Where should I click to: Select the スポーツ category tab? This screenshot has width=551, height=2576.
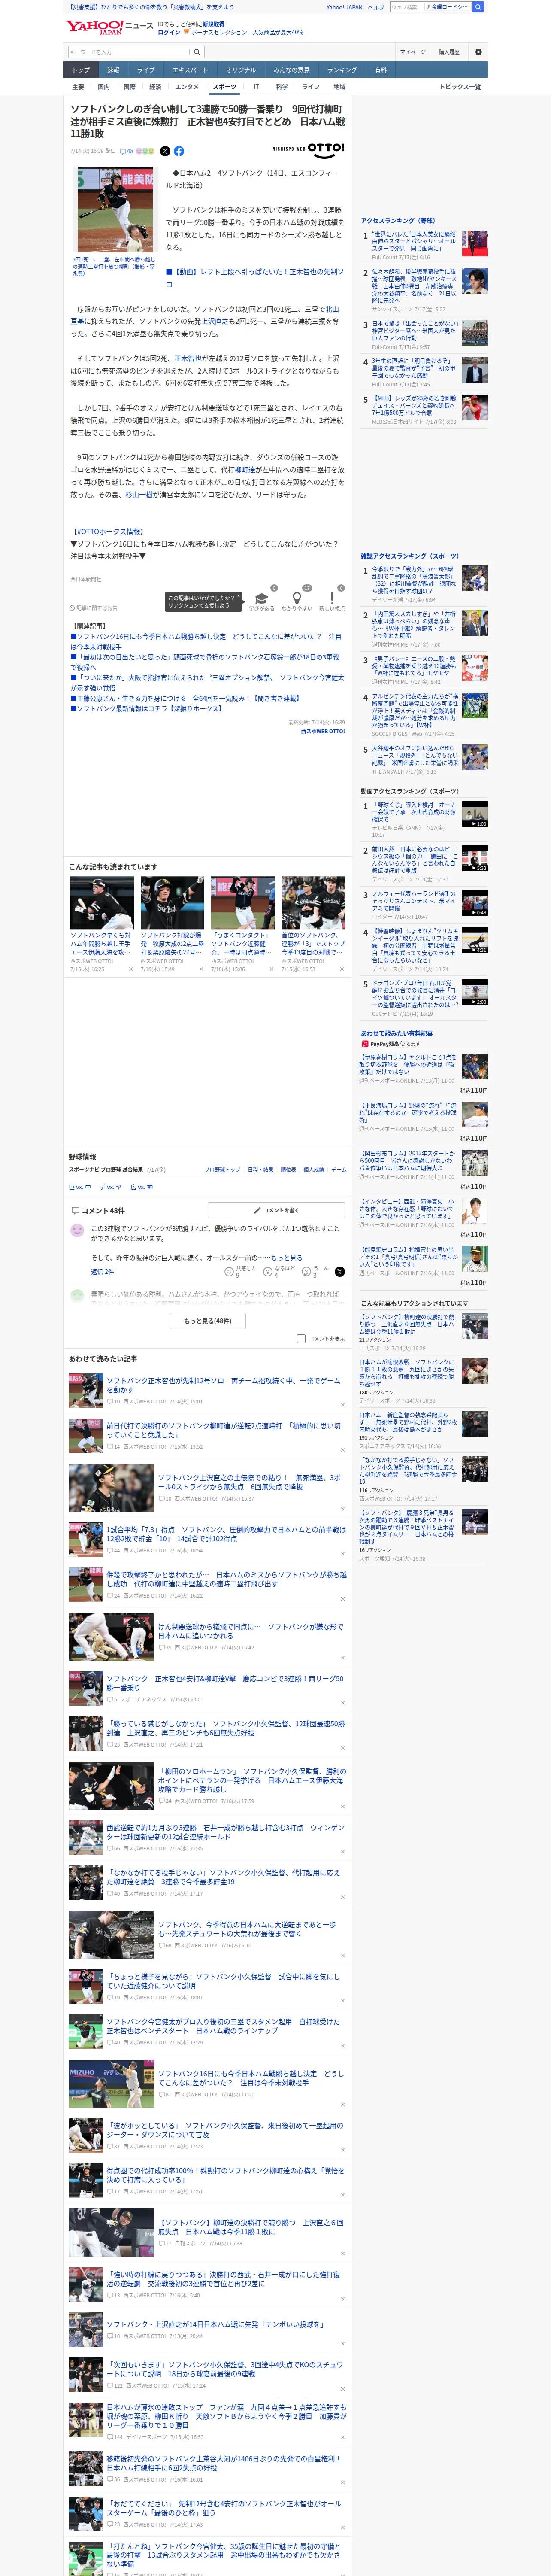[x=225, y=87]
